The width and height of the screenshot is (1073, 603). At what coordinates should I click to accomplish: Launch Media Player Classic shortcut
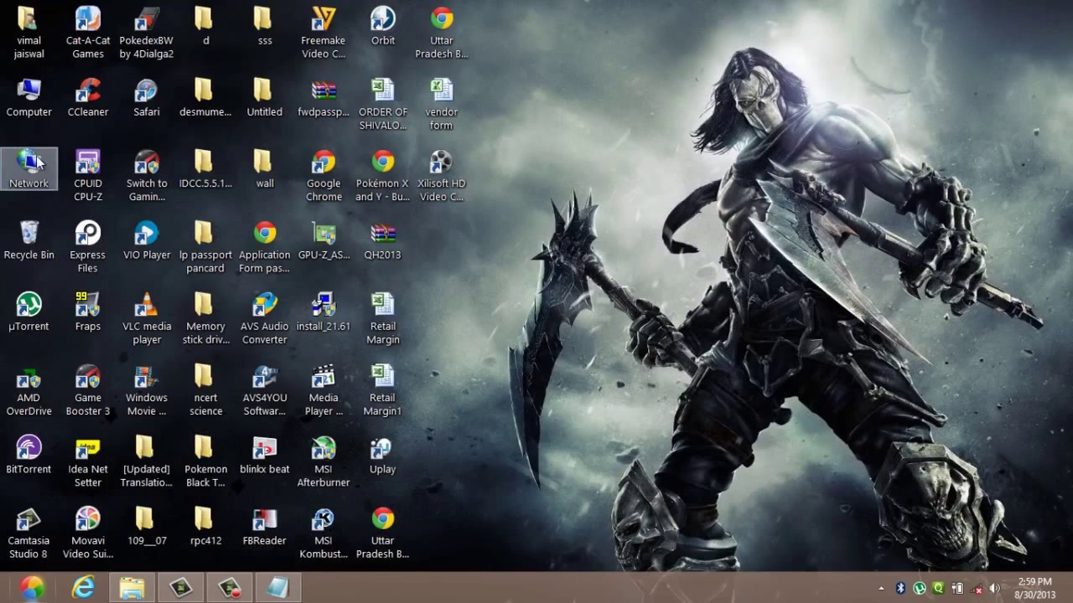[x=324, y=390]
